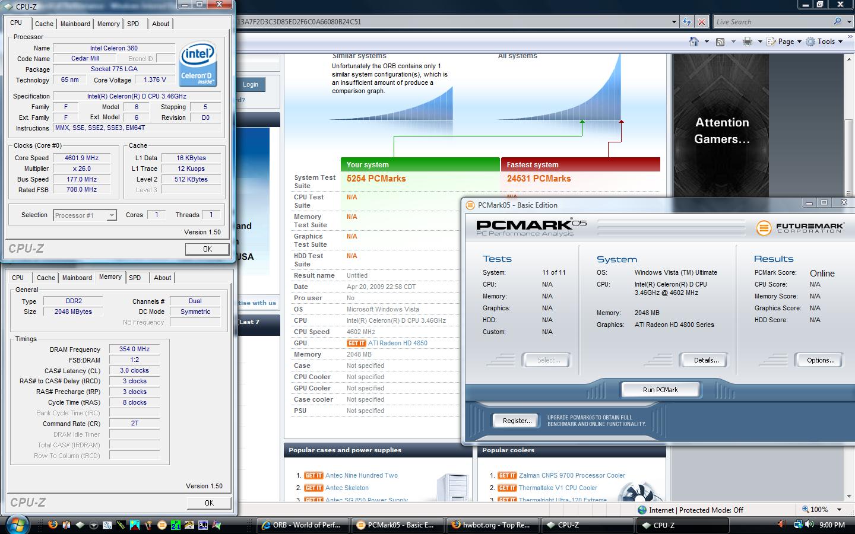Click the network icon in system tray
This screenshot has width=855, height=534.
[x=799, y=525]
